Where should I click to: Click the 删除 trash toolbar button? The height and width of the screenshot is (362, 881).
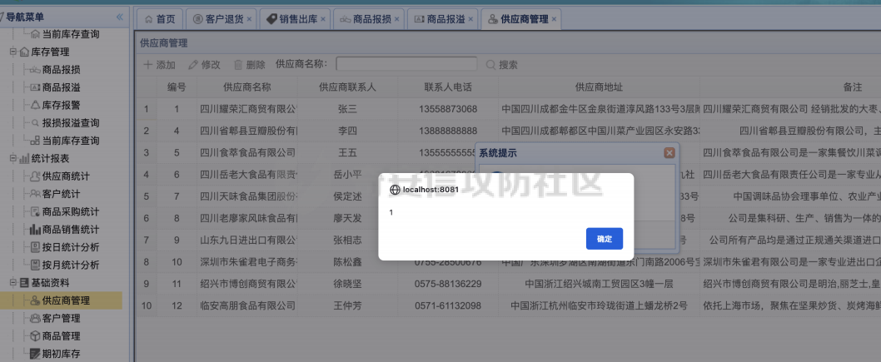[x=249, y=65]
